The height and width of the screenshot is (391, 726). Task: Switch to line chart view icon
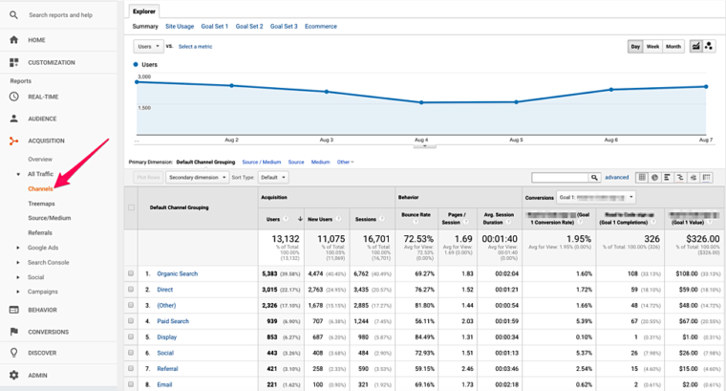coord(695,46)
